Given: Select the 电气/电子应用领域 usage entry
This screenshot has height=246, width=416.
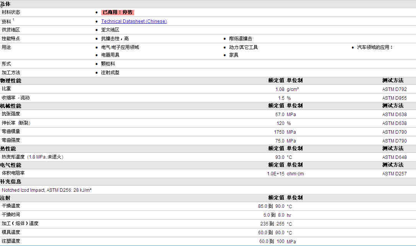Looking at the screenshot, I should click(x=120, y=47).
